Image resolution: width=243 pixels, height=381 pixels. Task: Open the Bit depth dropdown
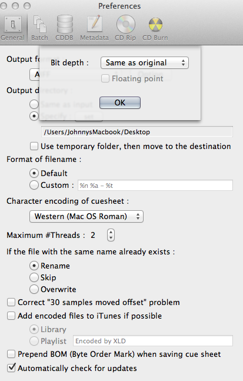(x=144, y=62)
